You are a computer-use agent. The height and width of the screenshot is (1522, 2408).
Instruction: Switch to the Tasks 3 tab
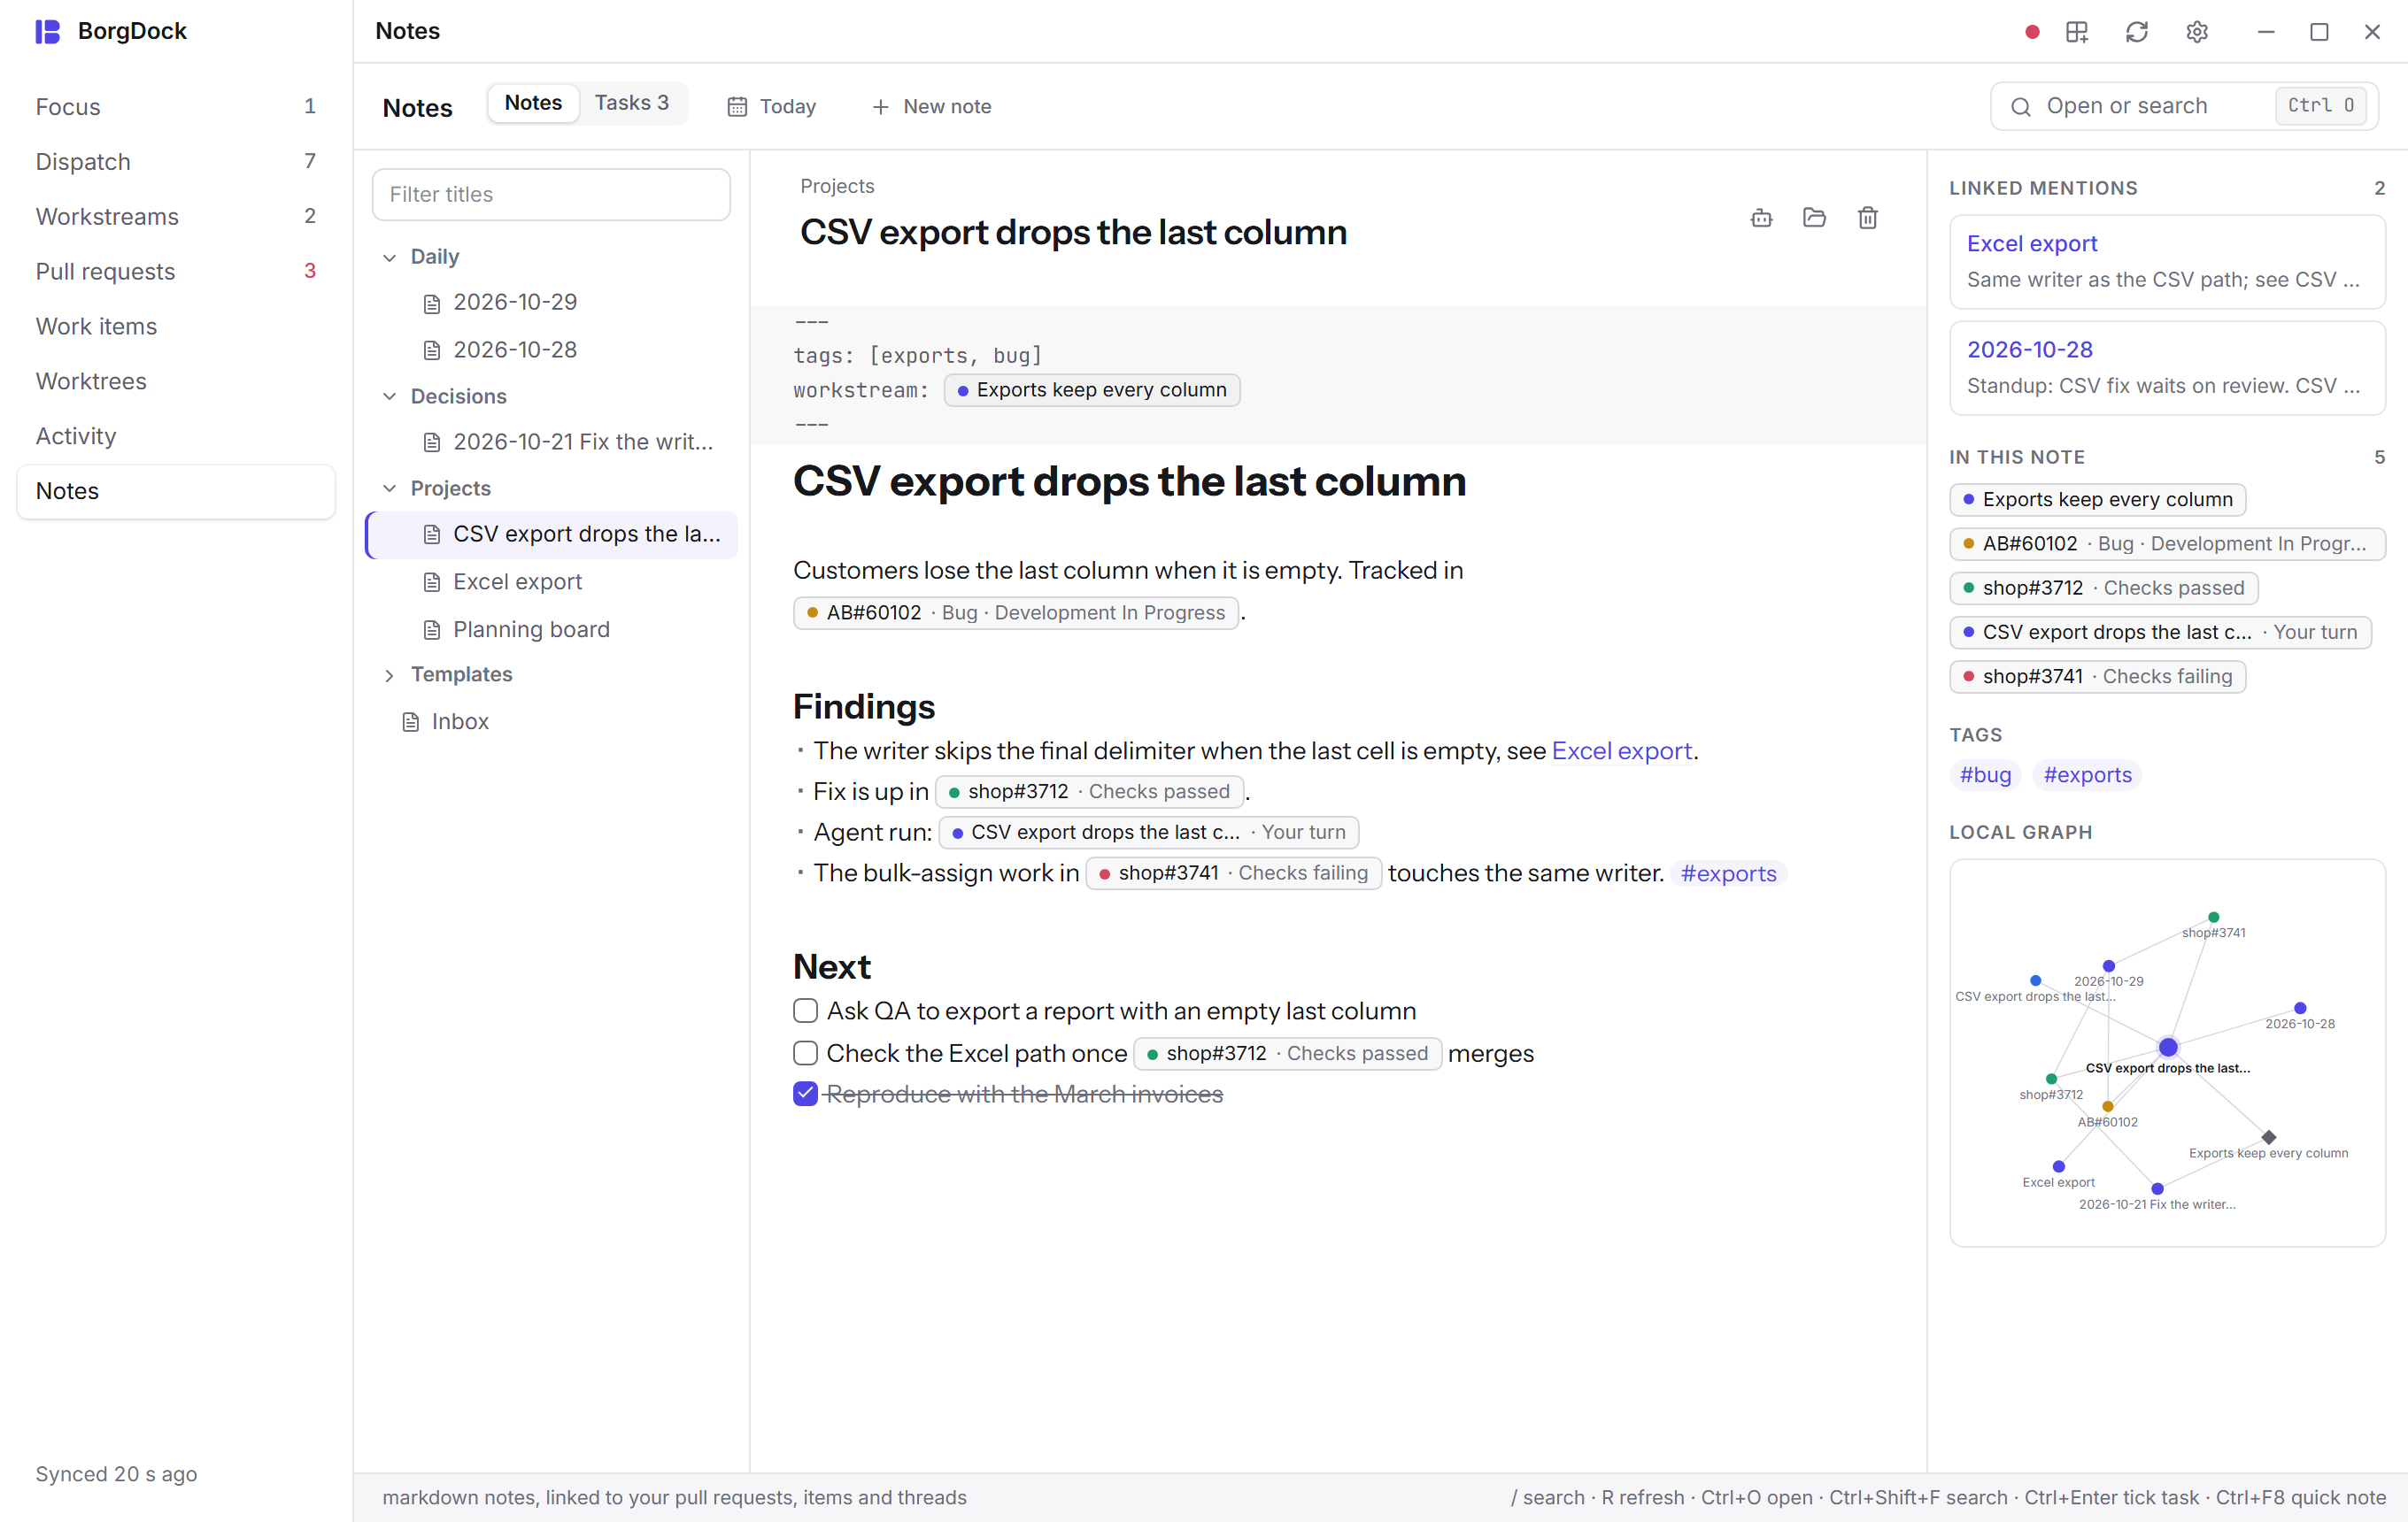[632, 103]
